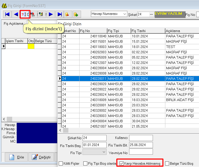Click the Şirket No filter field

(94, 138)
